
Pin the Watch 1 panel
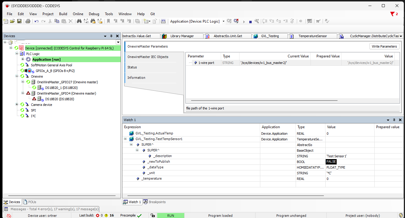394,120
